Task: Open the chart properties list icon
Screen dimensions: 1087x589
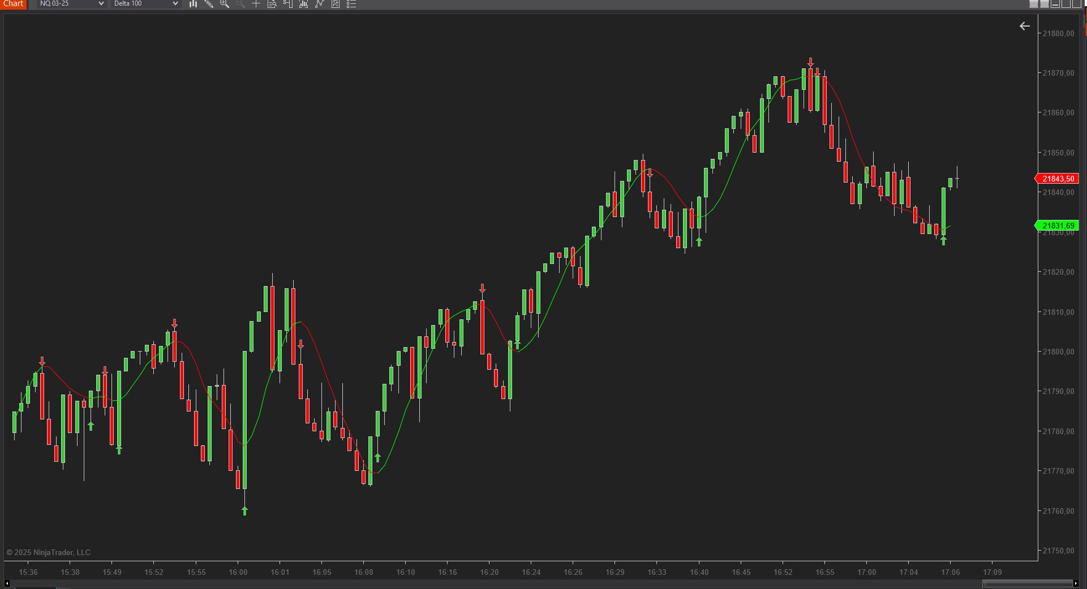Action: click(351, 4)
